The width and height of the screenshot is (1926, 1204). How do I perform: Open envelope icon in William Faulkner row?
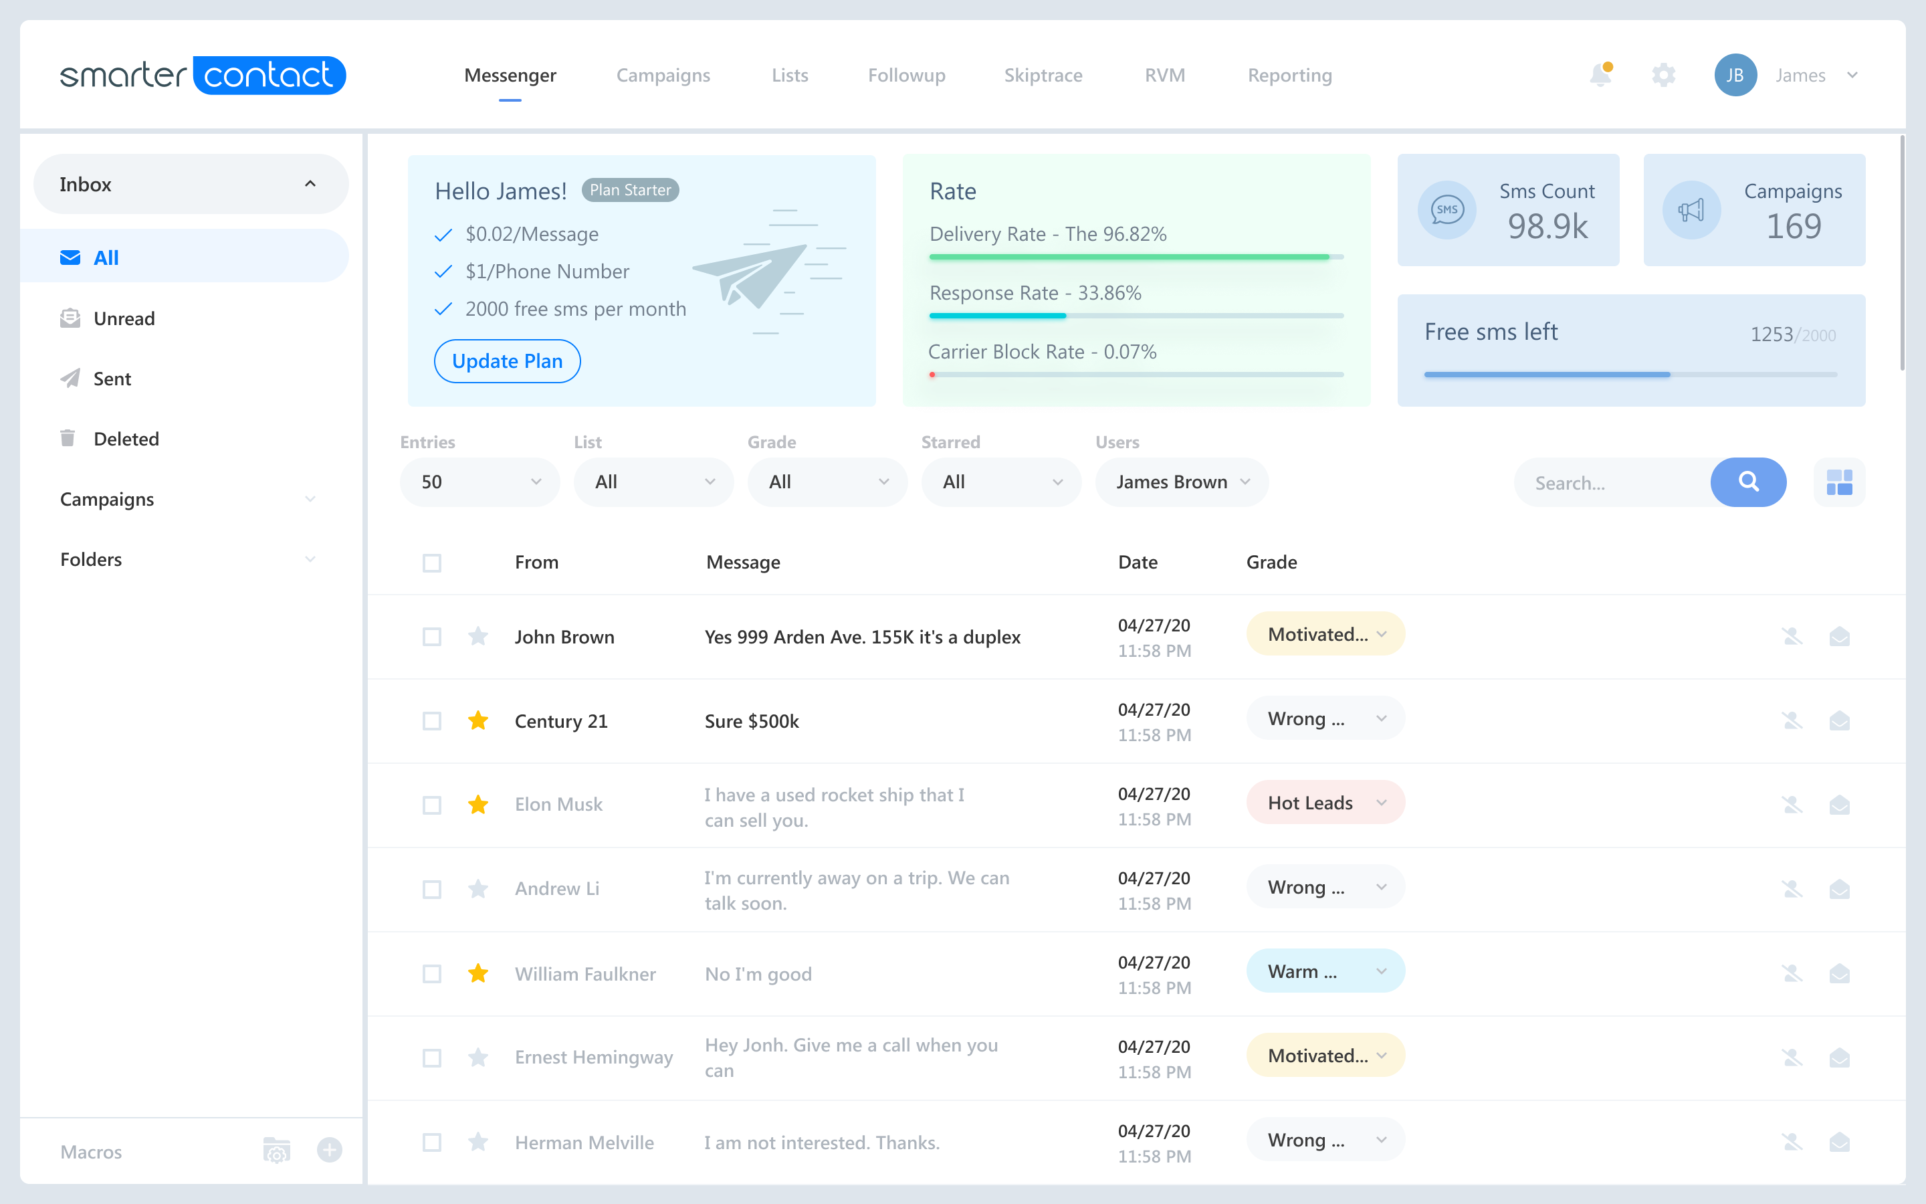pos(1839,973)
